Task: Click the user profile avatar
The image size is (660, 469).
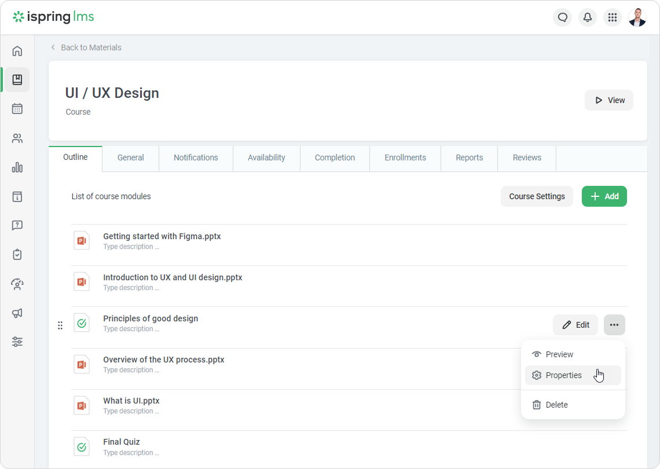Action: coord(637,17)
